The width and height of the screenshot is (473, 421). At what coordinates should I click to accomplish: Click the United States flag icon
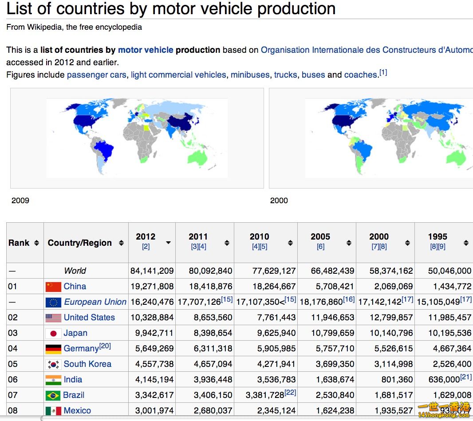(x=53, y=318)
